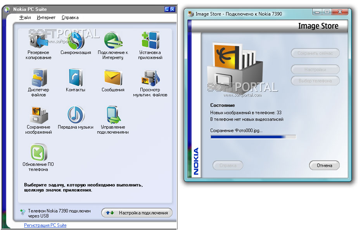Click the 'В телефоне нет новых видеозаписей' text
The height and width of the screenshot is (235, 358).
point(247,119)
